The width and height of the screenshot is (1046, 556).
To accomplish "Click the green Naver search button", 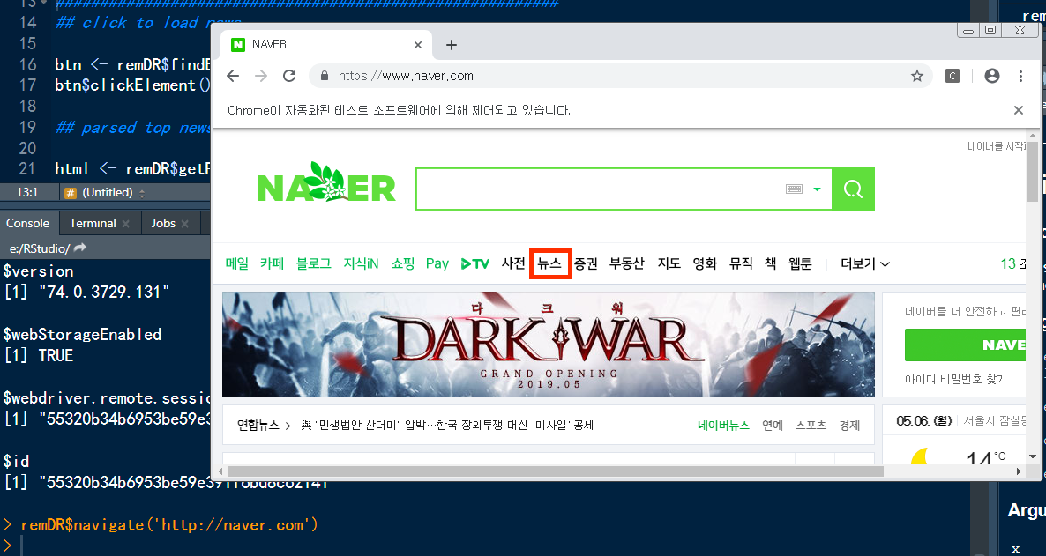I will point(853,189).
